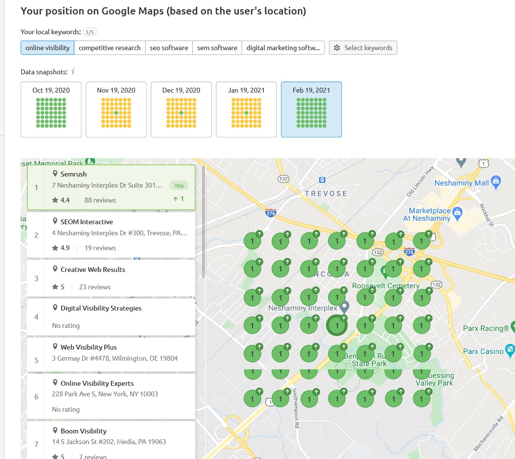The width and height of the screenshot is (515, 459).
Task: Open the Oct 19, 2020 snapshot
Action: tap(51, 109)
